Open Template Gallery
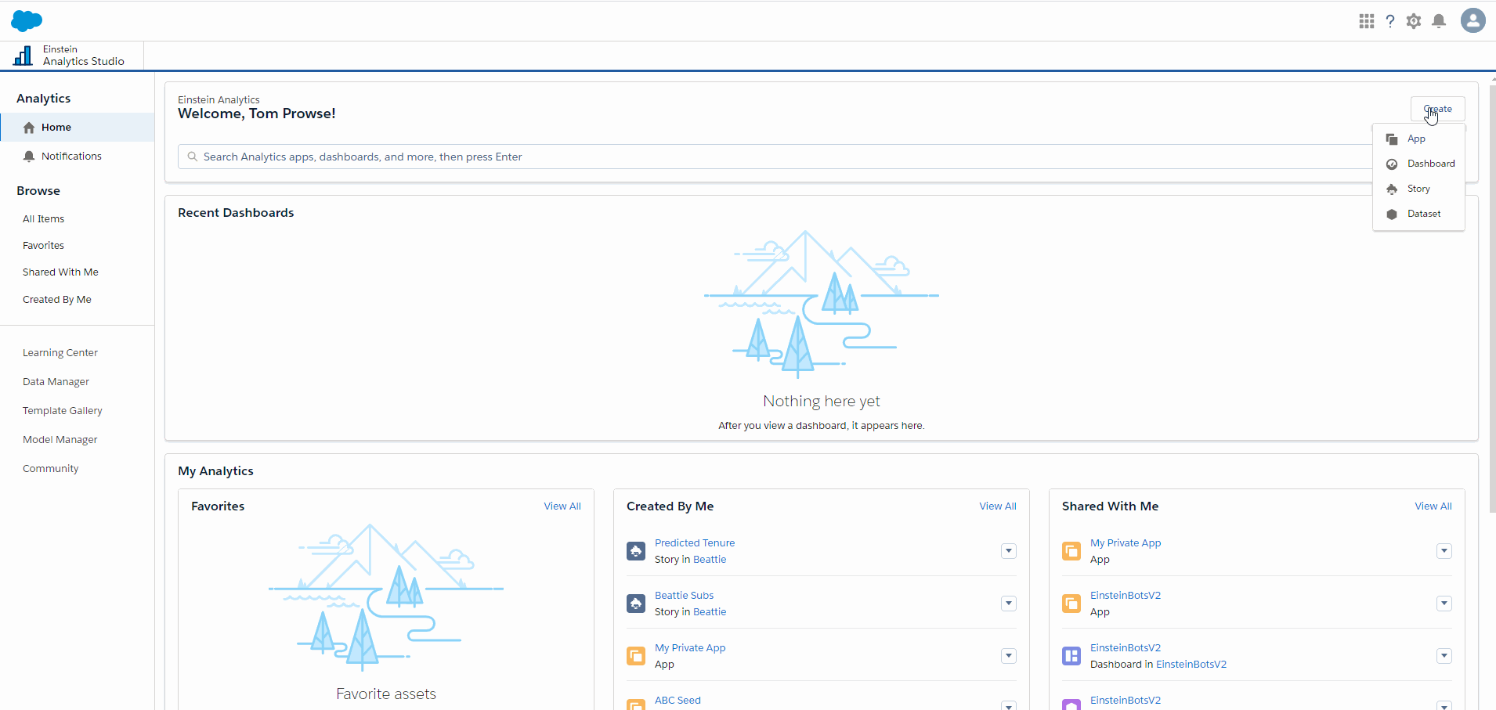 (x=63, y=411)
